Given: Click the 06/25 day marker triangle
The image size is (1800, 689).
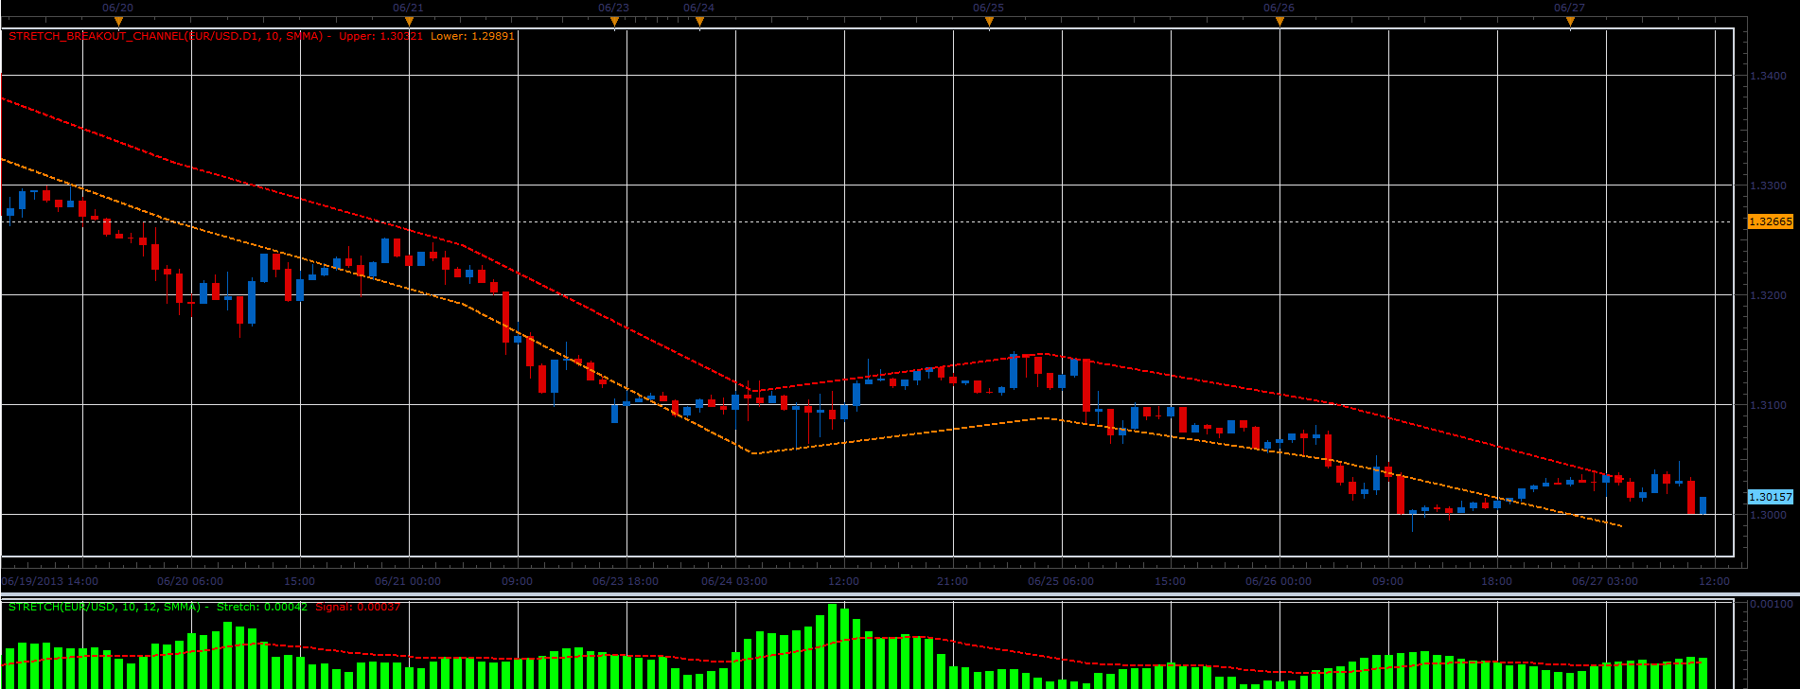Looking at the screenshot, I should pyautogui.click(x=989, y=21).
